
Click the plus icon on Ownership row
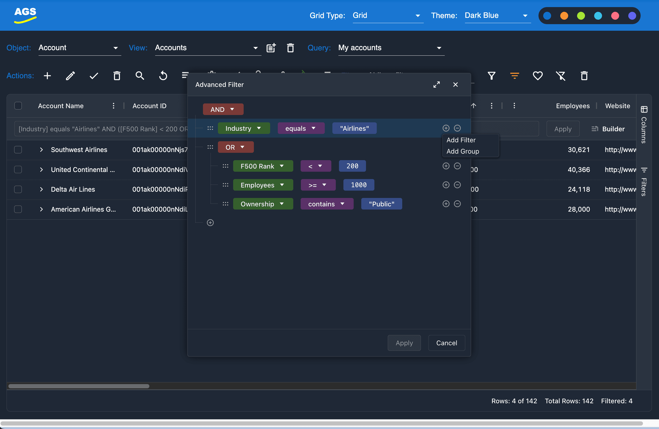[446, 203]
